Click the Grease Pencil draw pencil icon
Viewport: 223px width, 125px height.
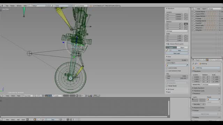167,50
